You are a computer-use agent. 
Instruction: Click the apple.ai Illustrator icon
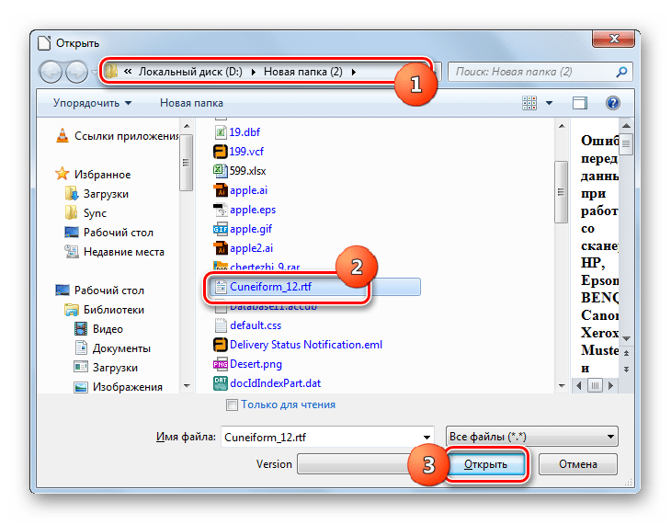click(x=221, y=189)
